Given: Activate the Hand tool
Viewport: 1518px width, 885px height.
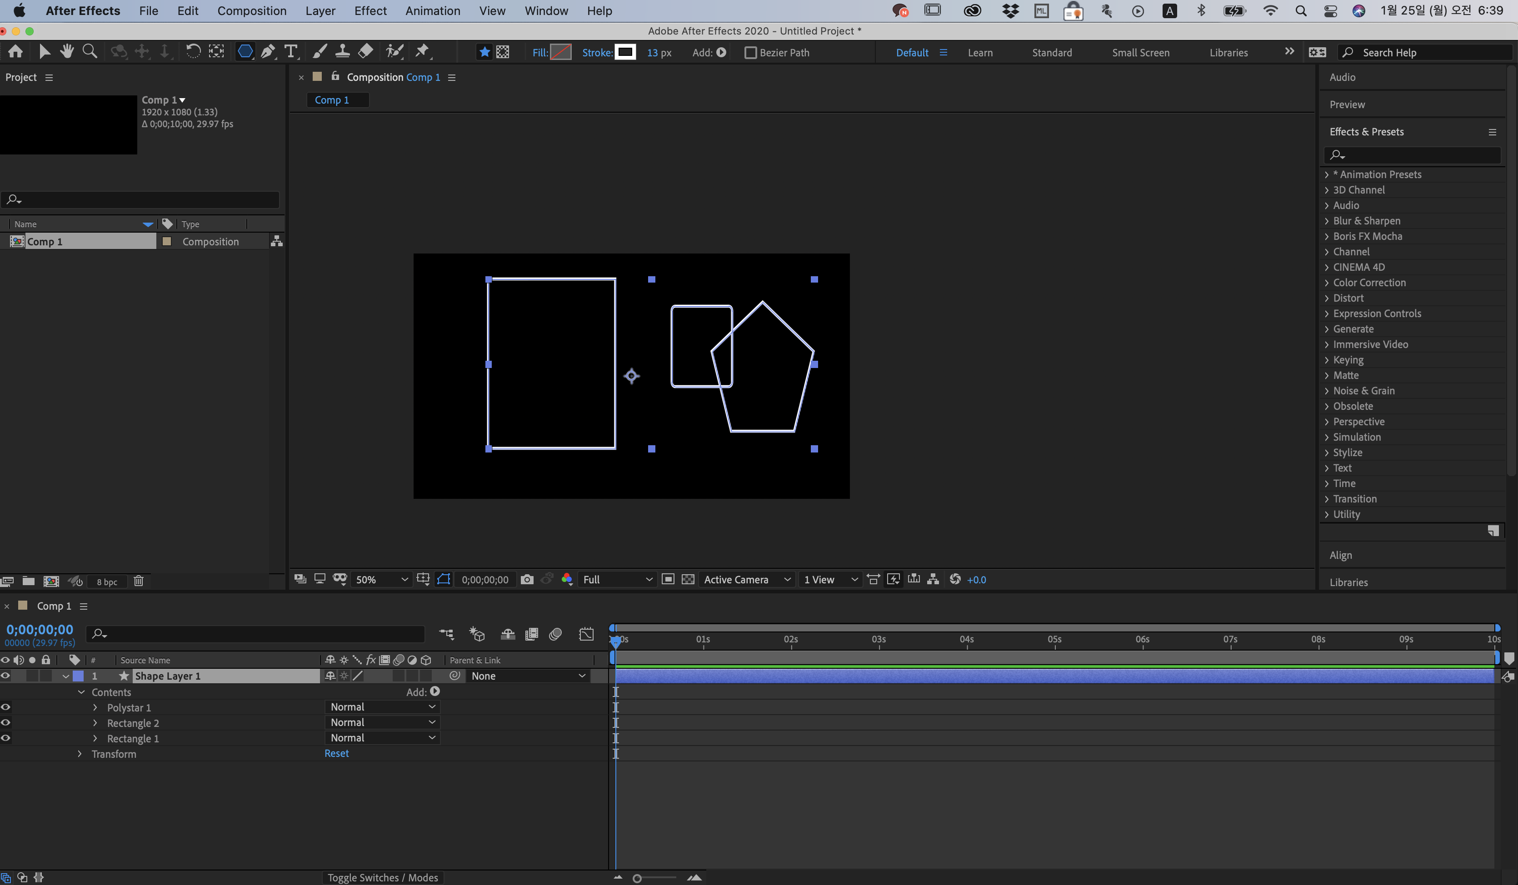Looking at the screenshot, I should (67, 52).
